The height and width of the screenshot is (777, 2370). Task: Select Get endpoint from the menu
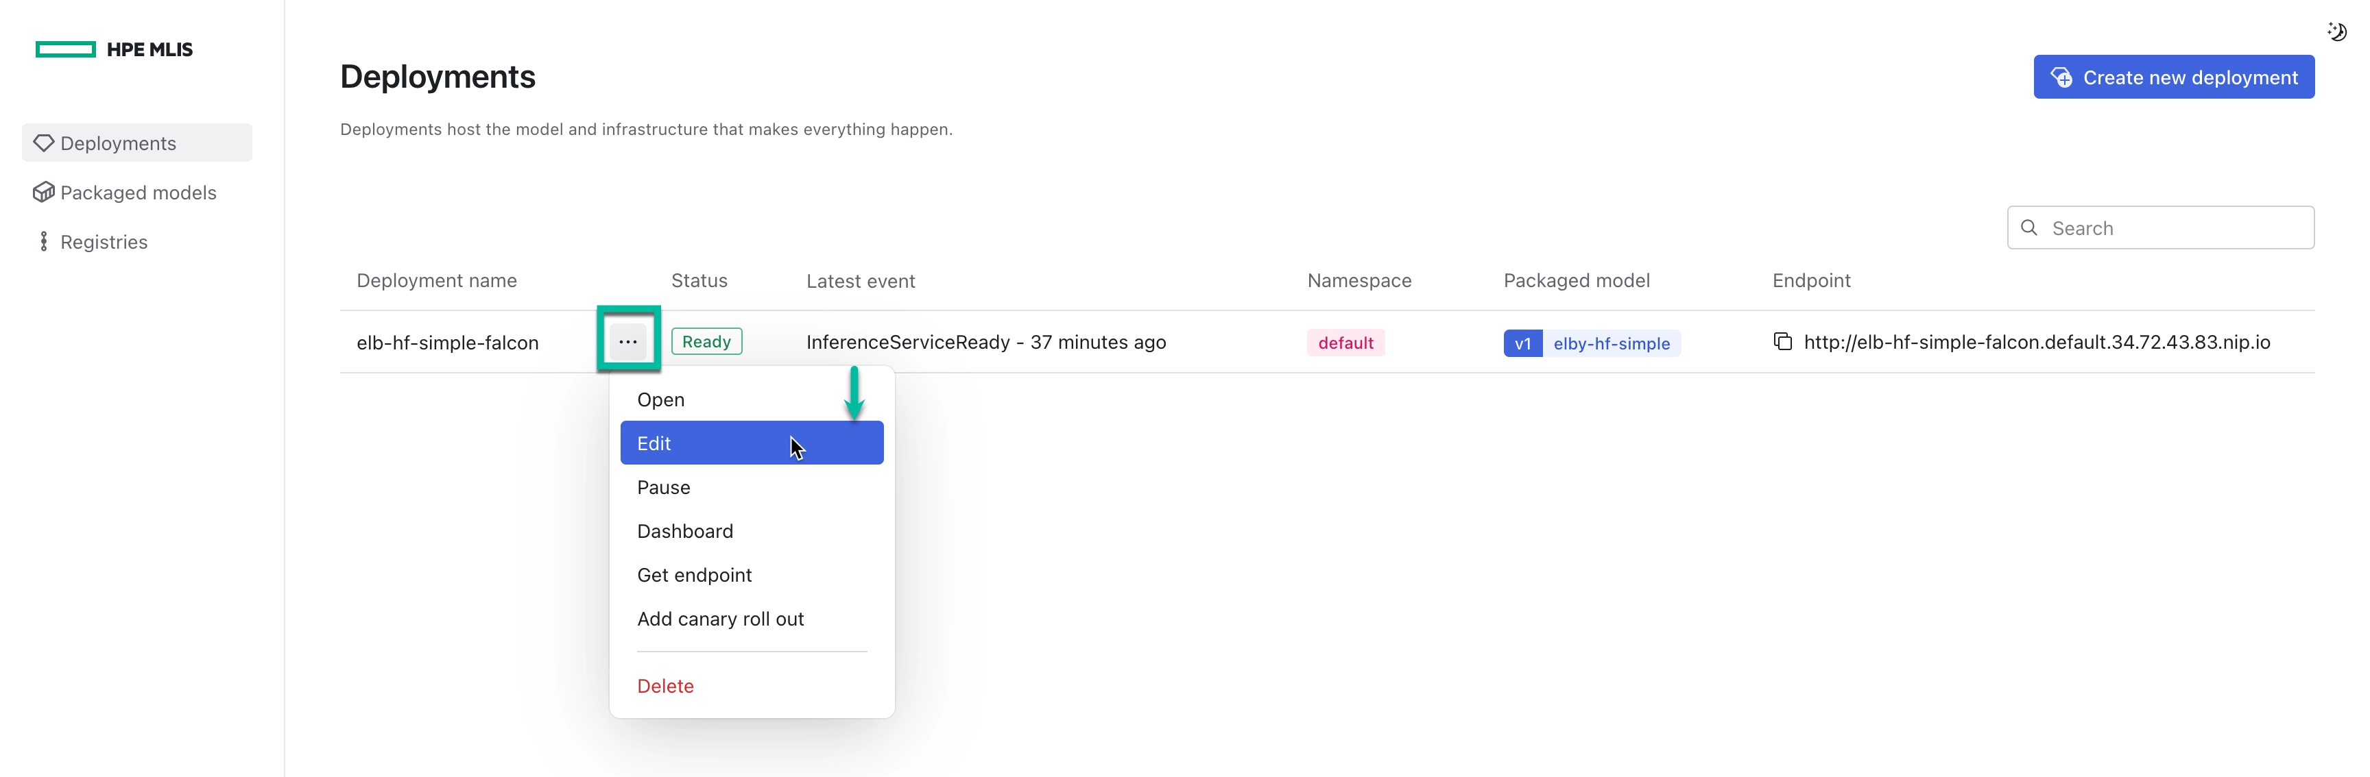pyautogui.click(x=752, y=575)
